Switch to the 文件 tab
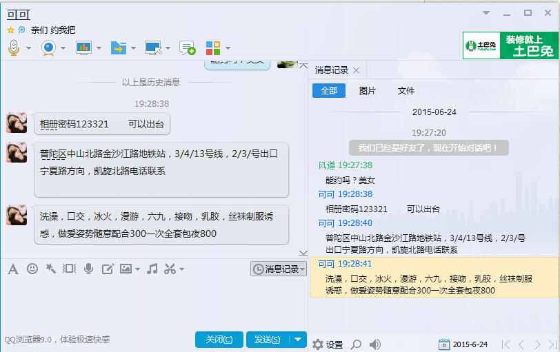Screen dimensions: 560x352 406,91
